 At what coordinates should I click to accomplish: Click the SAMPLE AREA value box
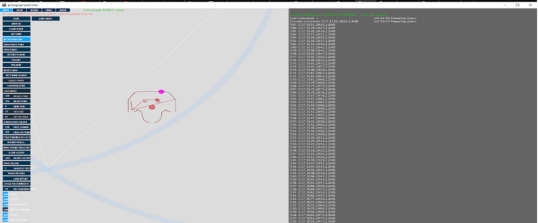16,116
